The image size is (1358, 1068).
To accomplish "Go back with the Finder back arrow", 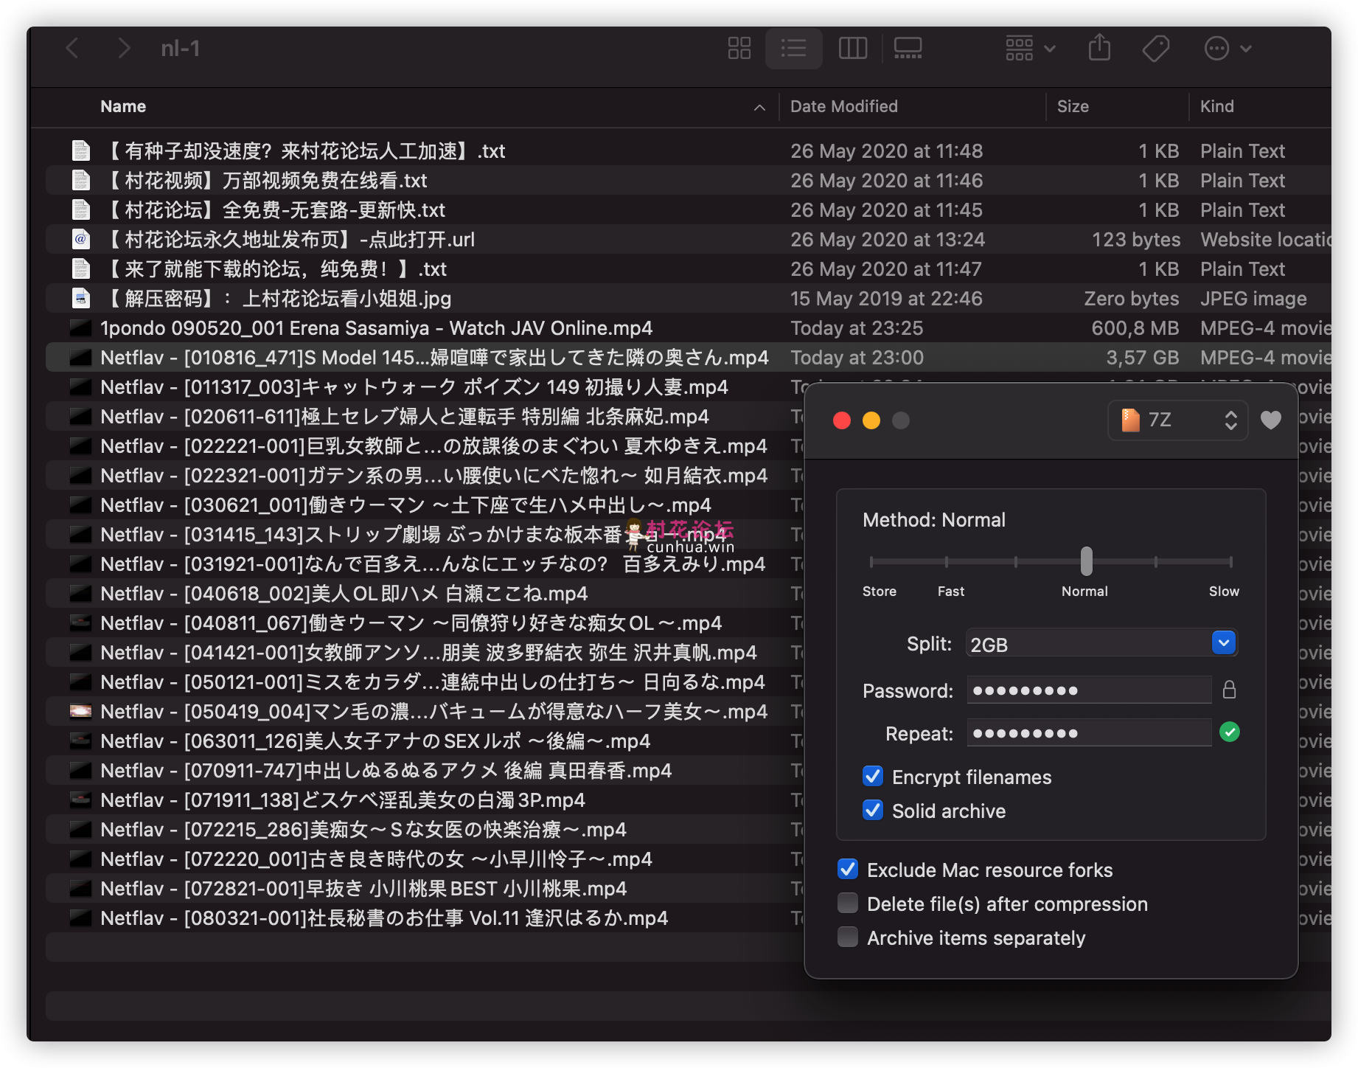I will (x=72, y=49).
